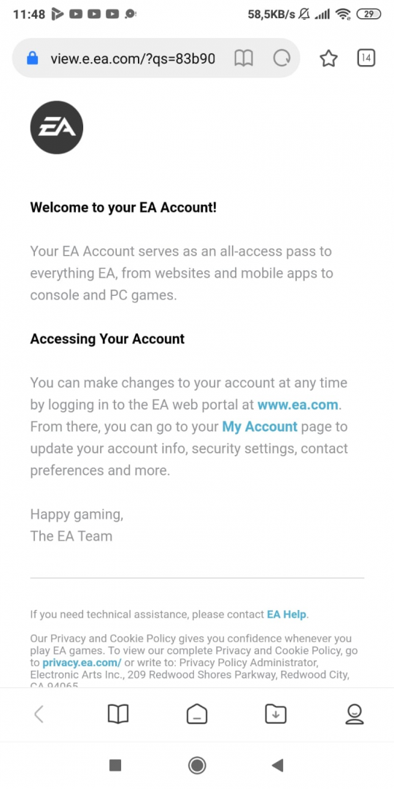Open the downloads icon in bottom bar
The height and width of the screenshot is (789, 394).
pyautogui.click(x=276, y=714)
